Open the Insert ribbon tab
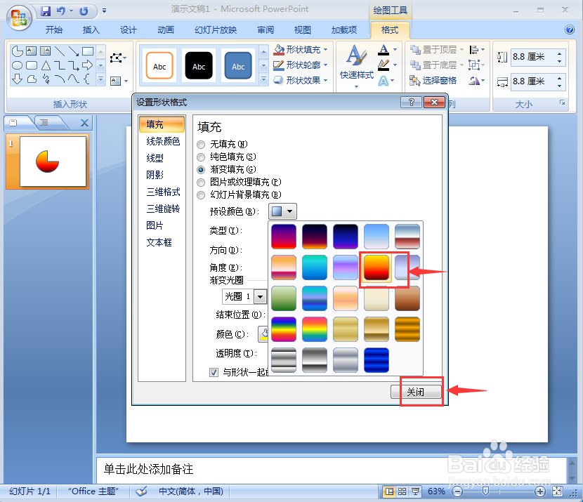The width and height of the screenshot is (583, 502). click(91, 29)
